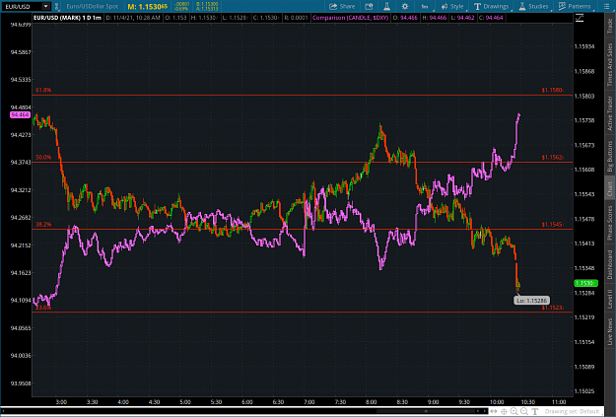Open the Style menu
This screenshot has width=616, height=417.
point(452,6)
